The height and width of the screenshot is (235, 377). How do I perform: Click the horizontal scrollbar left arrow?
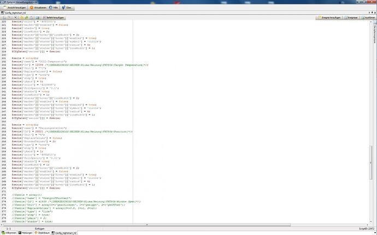[x=2, y=225]
